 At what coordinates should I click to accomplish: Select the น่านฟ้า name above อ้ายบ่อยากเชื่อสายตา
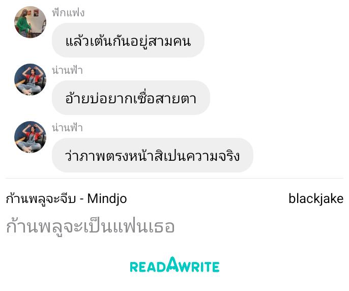(67, 70)
